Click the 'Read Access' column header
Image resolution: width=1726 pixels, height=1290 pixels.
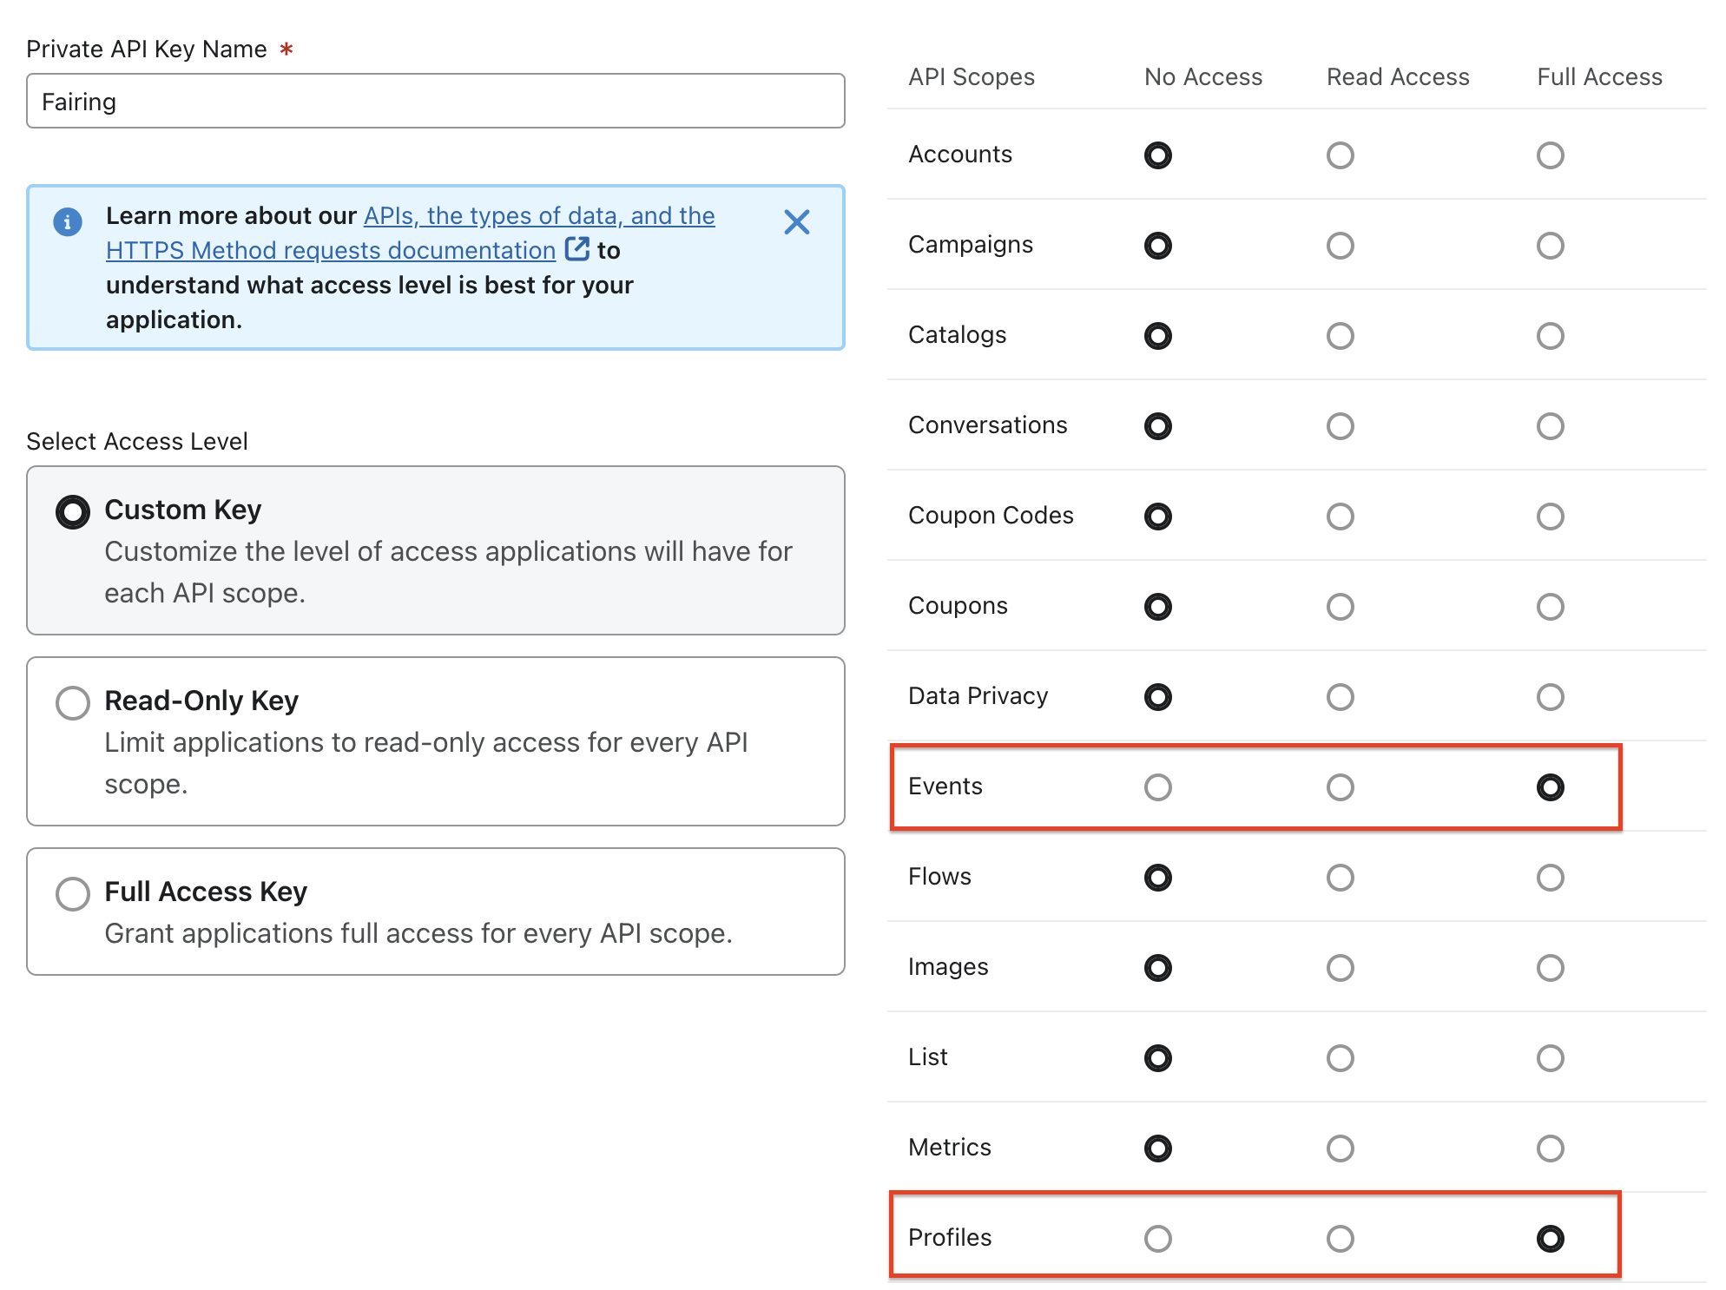(x=1398, y=77)
